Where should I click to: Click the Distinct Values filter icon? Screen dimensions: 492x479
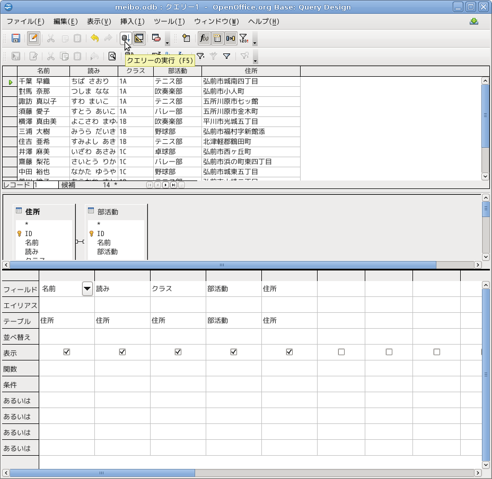[243, 38]
